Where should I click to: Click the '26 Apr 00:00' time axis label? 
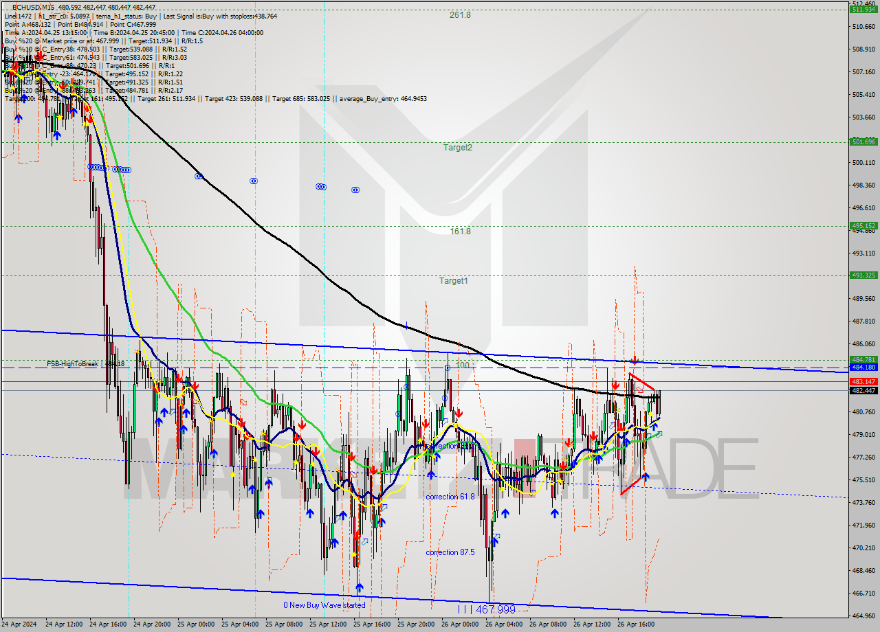pos(461,625)
